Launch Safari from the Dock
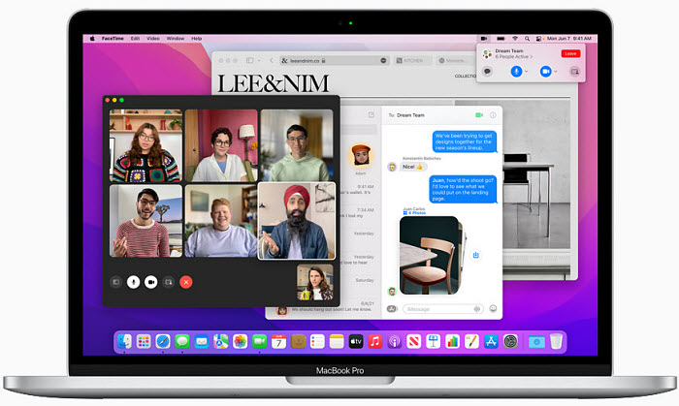 click(x=163, y=342)
